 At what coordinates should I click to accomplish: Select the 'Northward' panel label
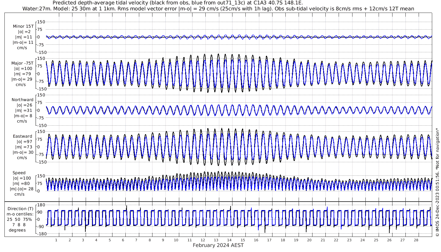23,100
